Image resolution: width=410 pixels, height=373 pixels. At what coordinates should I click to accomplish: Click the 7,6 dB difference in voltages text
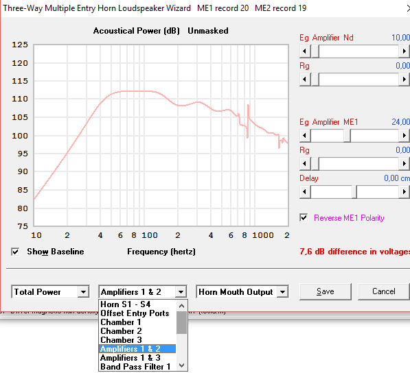(x=354, y=252)
